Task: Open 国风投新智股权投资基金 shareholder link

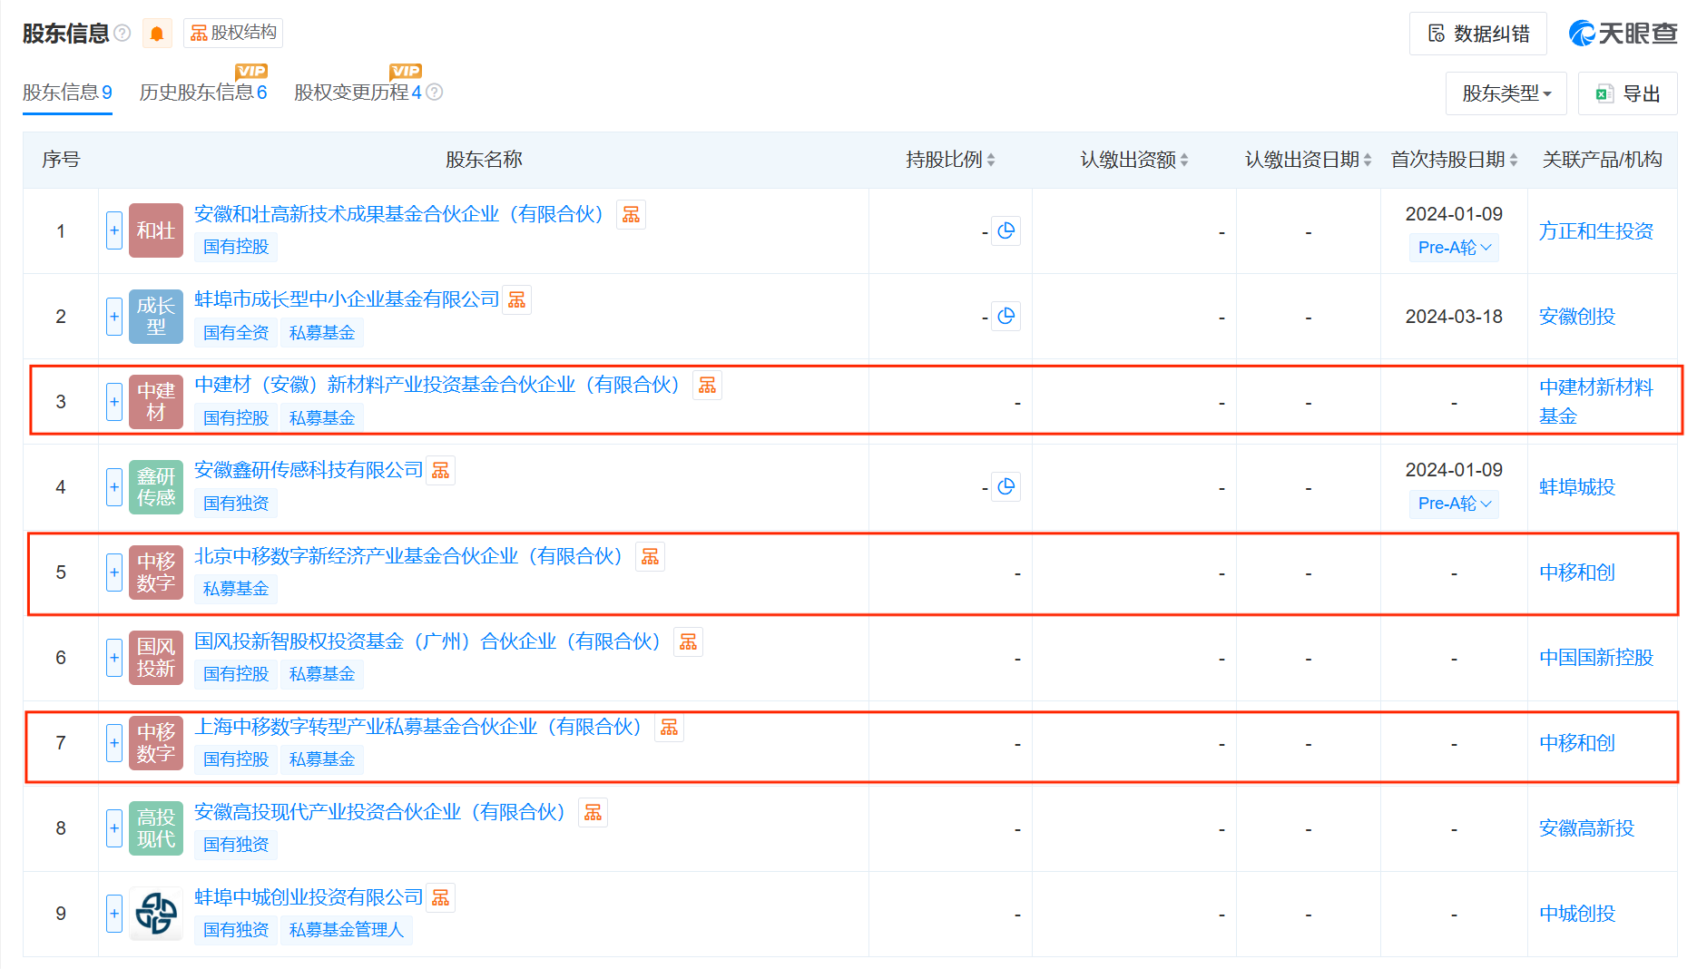Action: [x=427, y=641]
